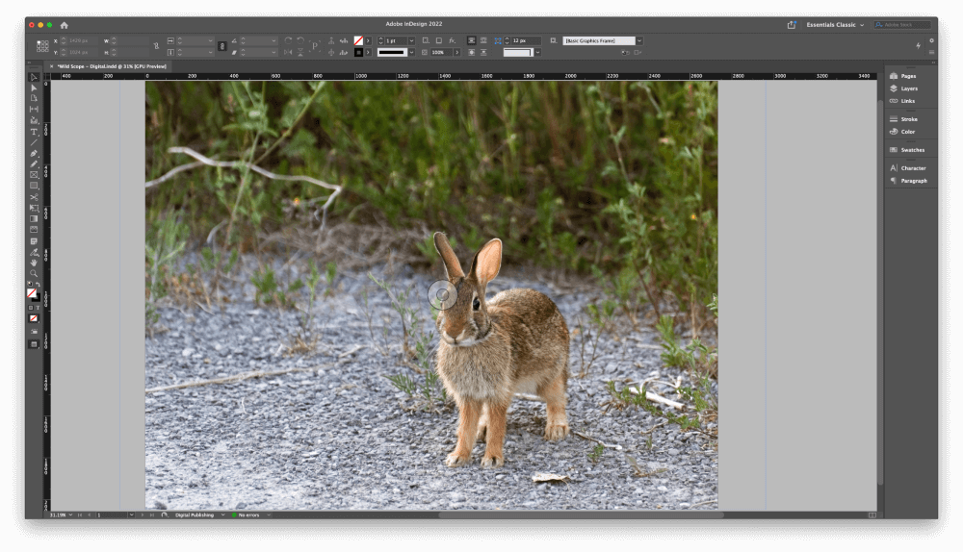This screenshot has width=963, height=552.
Task: Open the page number dropdown in status bar
Action: pos(131,515)
